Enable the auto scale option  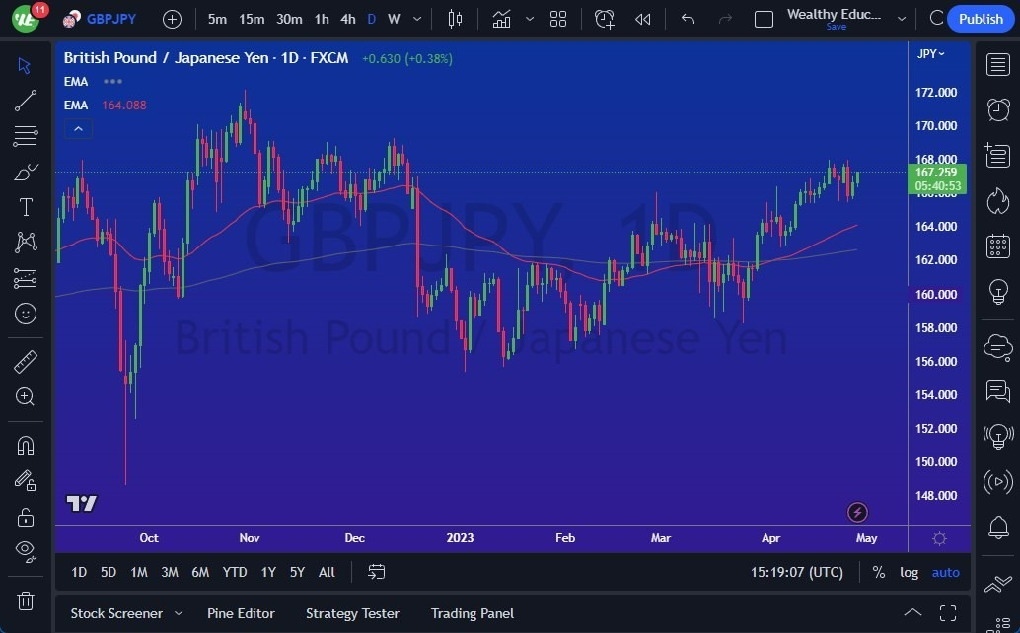pos(944,572)
